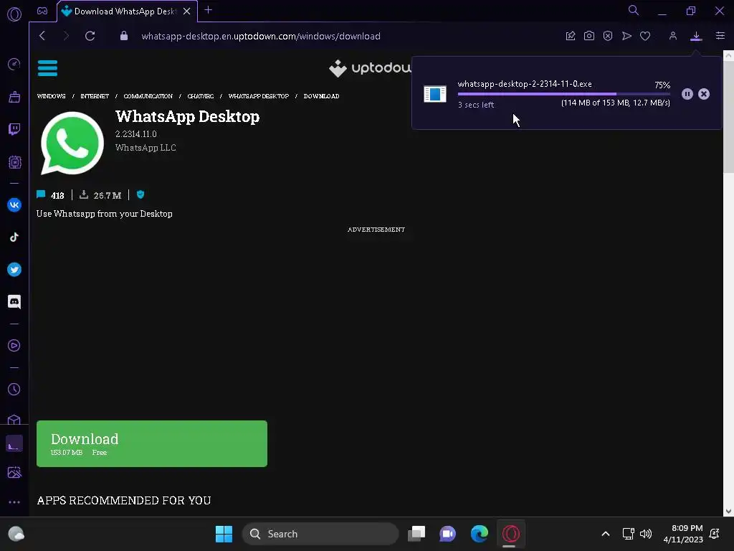Open the pinboard edit icon in toolbar

570,36
